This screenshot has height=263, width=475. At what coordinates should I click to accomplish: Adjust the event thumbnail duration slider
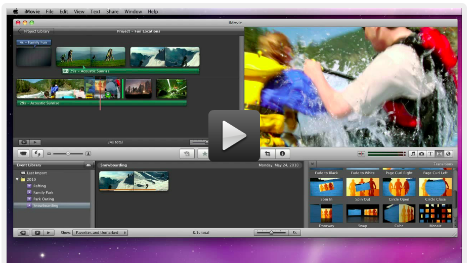point(271,233)
